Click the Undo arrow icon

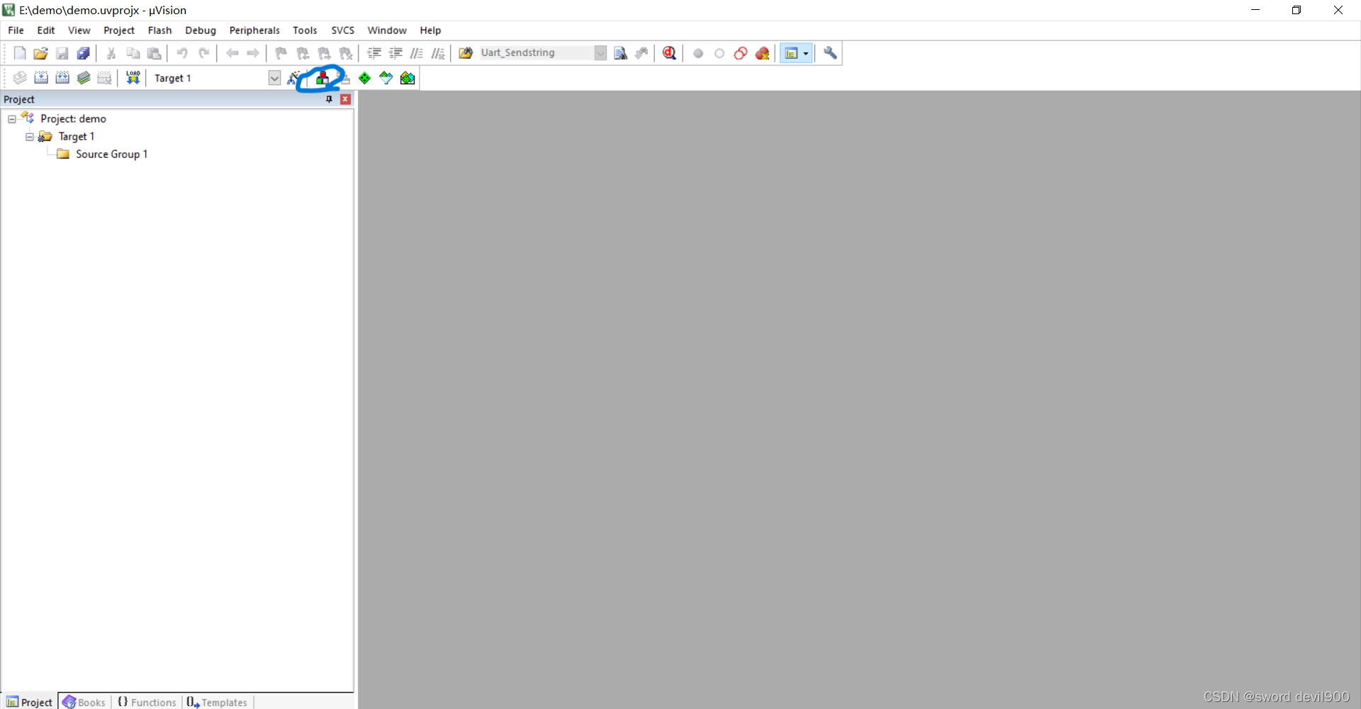tap(182, 53)
